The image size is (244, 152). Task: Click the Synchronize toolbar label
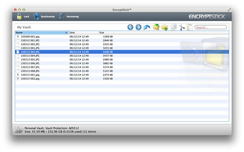48,17
